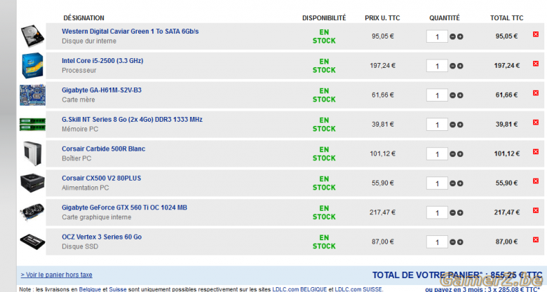Click the 'Carte graphique interne' subtitle text
Image resolution: width=547 pixels, height=292 pixels.
(x=97, y=217)
